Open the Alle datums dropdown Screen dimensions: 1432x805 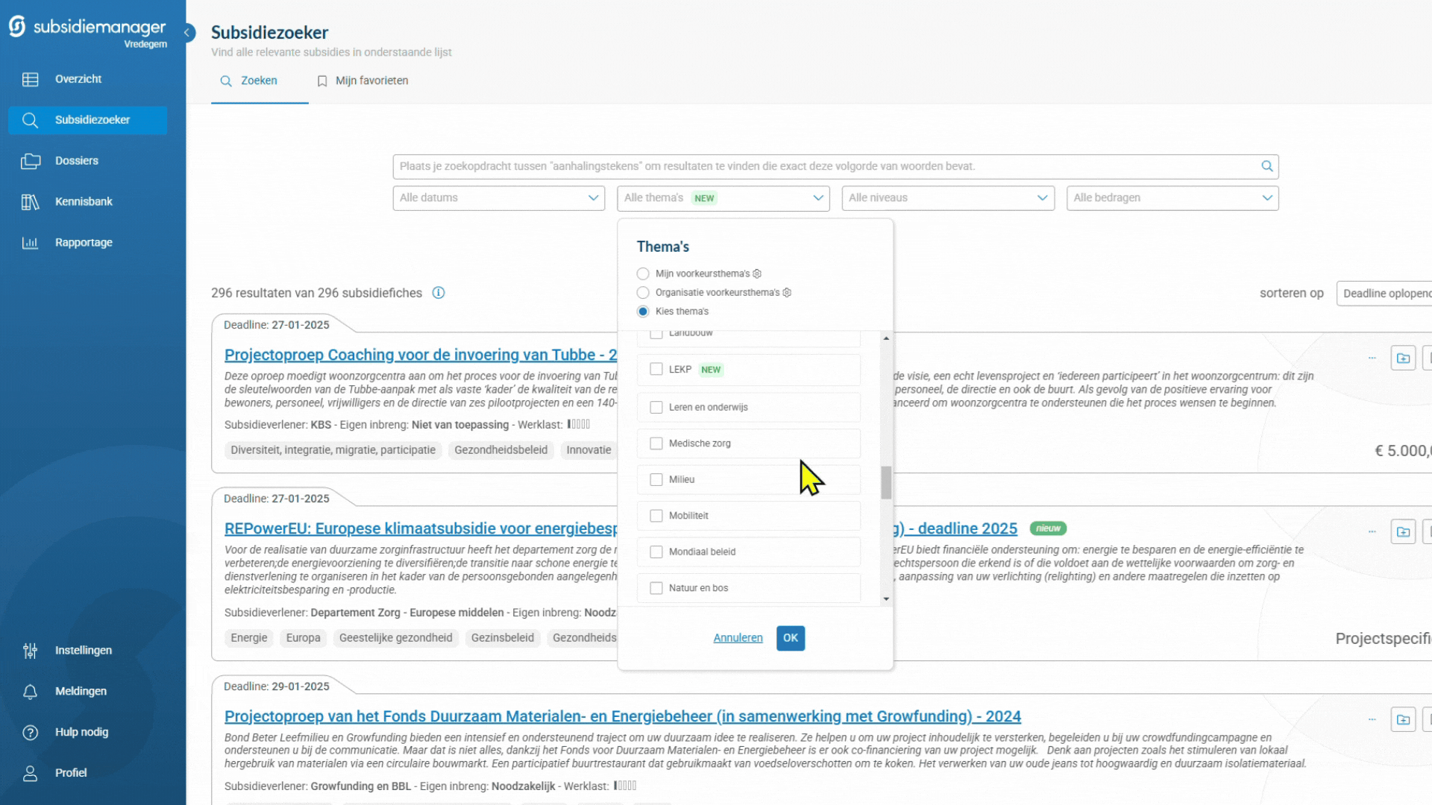498,198
